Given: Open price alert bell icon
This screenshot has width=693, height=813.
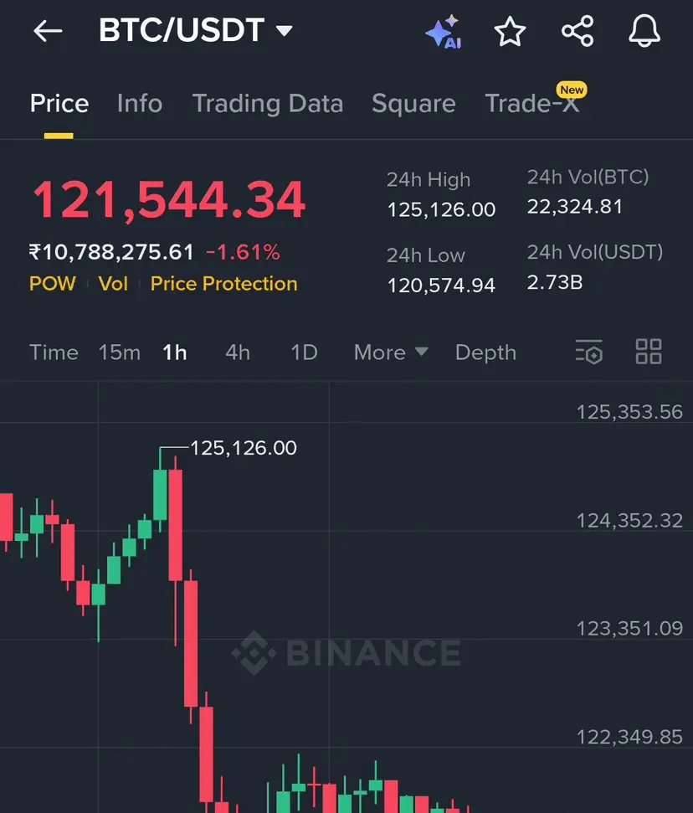Looking at the screenshot, I should [x=644, y=32].
